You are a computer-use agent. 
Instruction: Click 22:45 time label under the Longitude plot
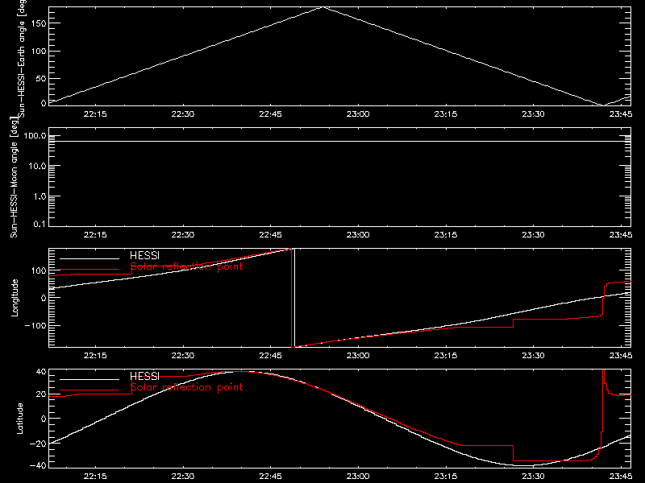pos(270,356)
